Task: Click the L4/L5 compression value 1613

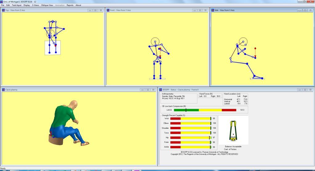Action: click(x=242, y=110)
